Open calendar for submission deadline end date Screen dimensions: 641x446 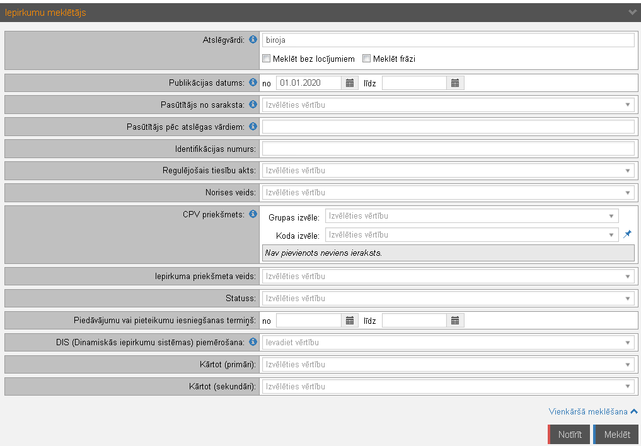[x=455, y=321]
